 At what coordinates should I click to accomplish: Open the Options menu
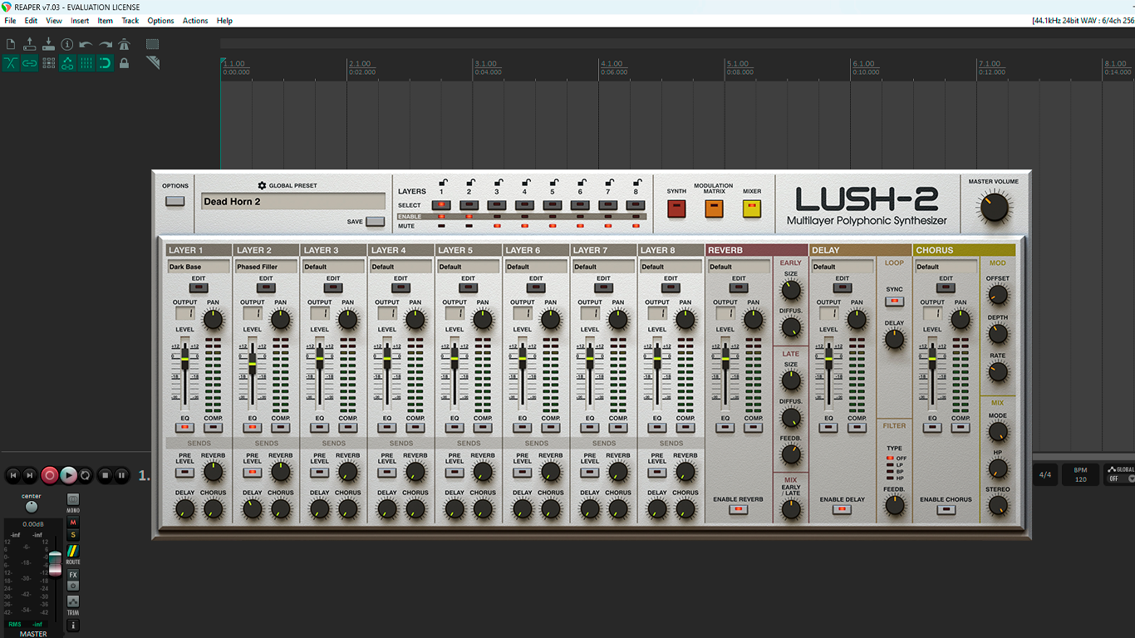click(x=160, y=21)
